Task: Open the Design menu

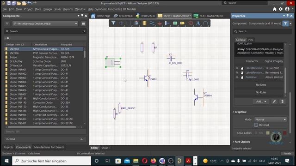Action: pos(48,9)
